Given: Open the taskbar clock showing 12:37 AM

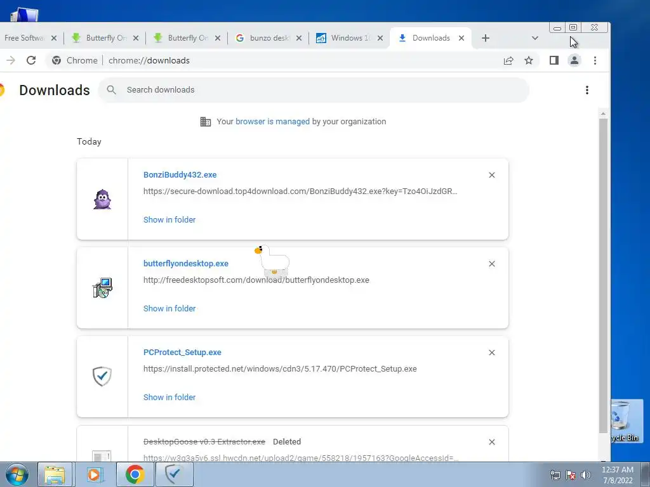Looking at the screenshot, I should [618, 475].
